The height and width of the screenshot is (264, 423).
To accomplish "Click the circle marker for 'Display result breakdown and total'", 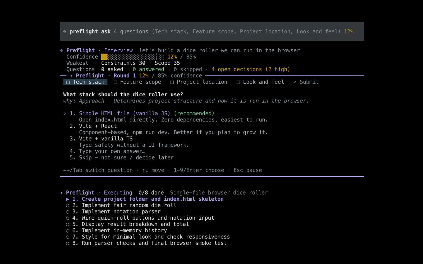I will pyautogui.click(x=68, y=224).
